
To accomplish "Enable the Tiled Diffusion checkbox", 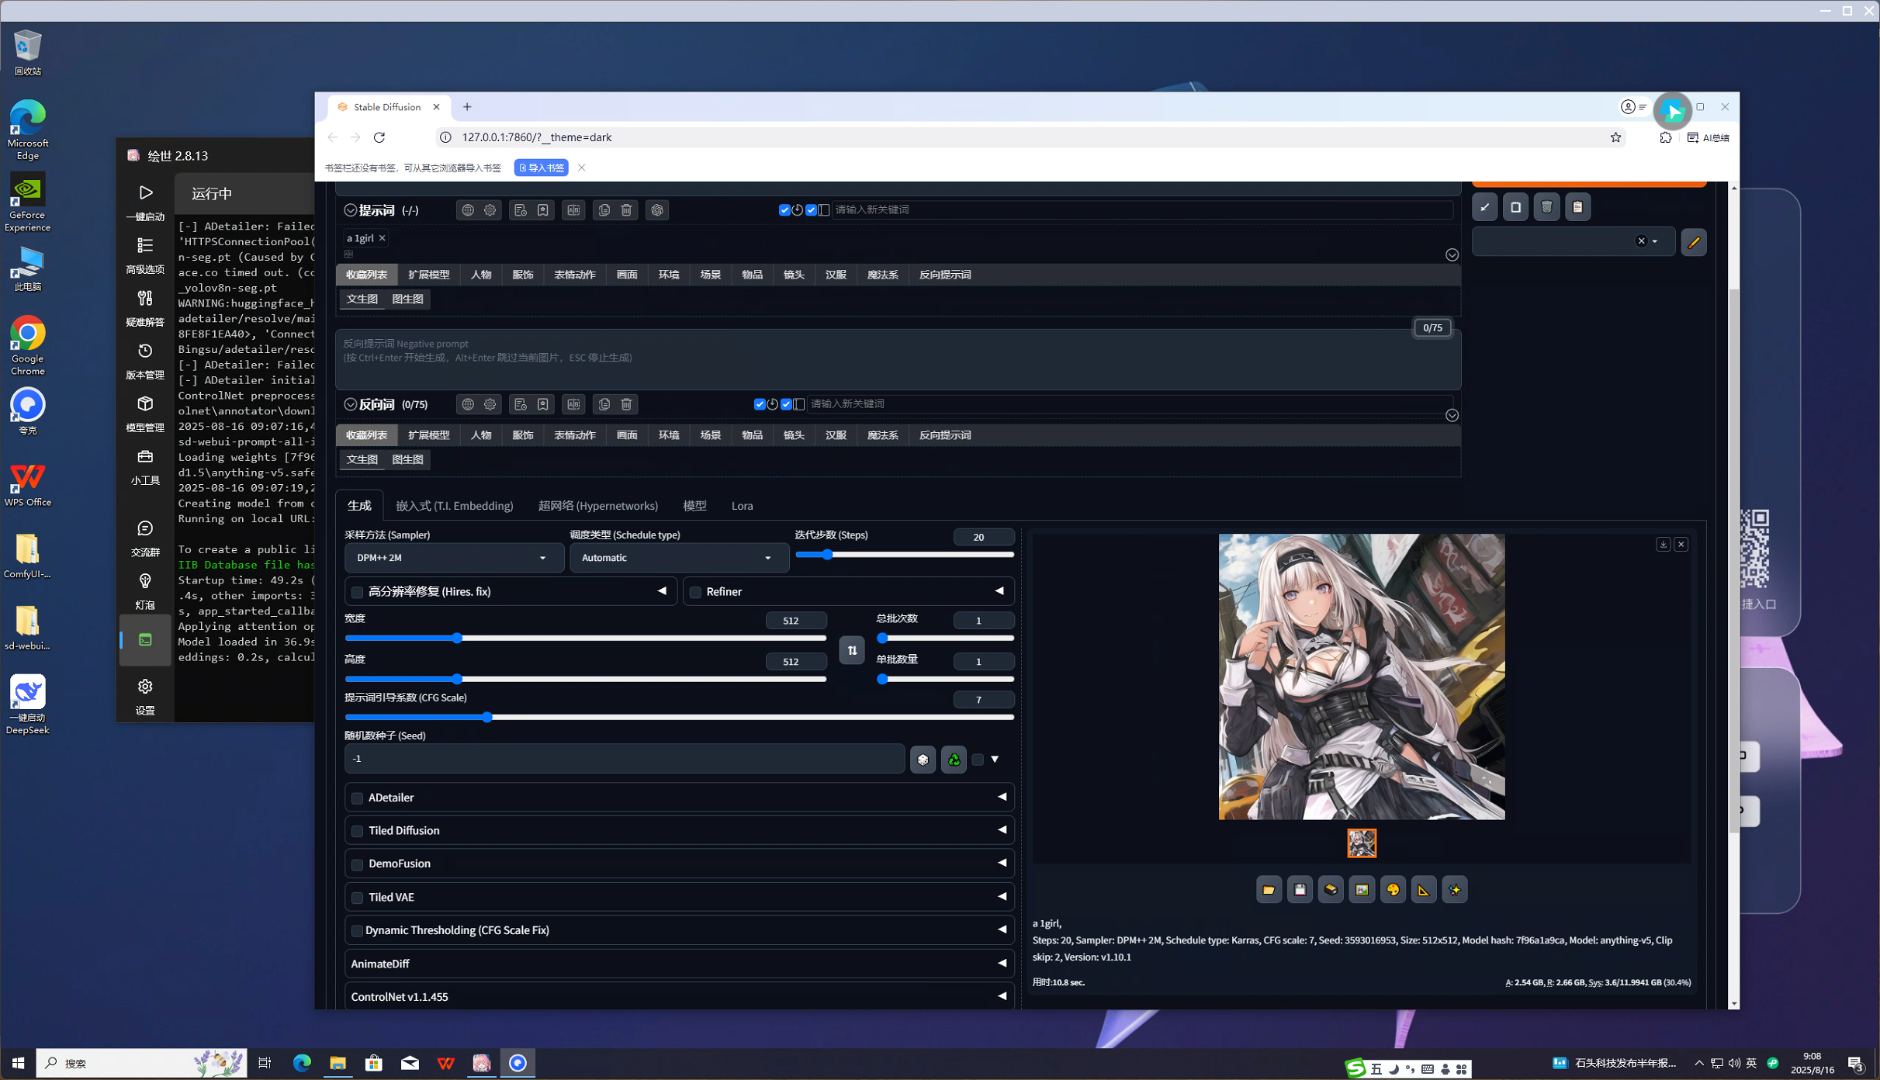I will (x=358, y=832).
